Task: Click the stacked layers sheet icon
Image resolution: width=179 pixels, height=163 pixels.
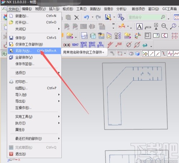Action: (93, 36)
